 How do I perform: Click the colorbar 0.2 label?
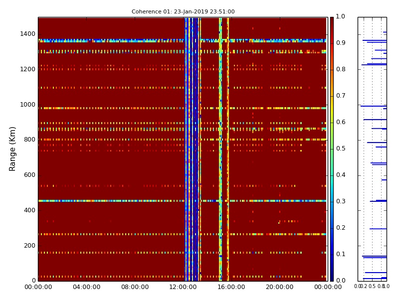click(x=341, y=228)
